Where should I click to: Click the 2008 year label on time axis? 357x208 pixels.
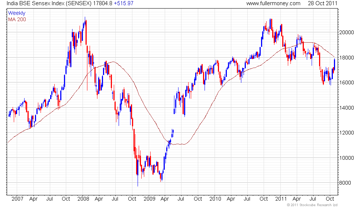pos(83,199)
